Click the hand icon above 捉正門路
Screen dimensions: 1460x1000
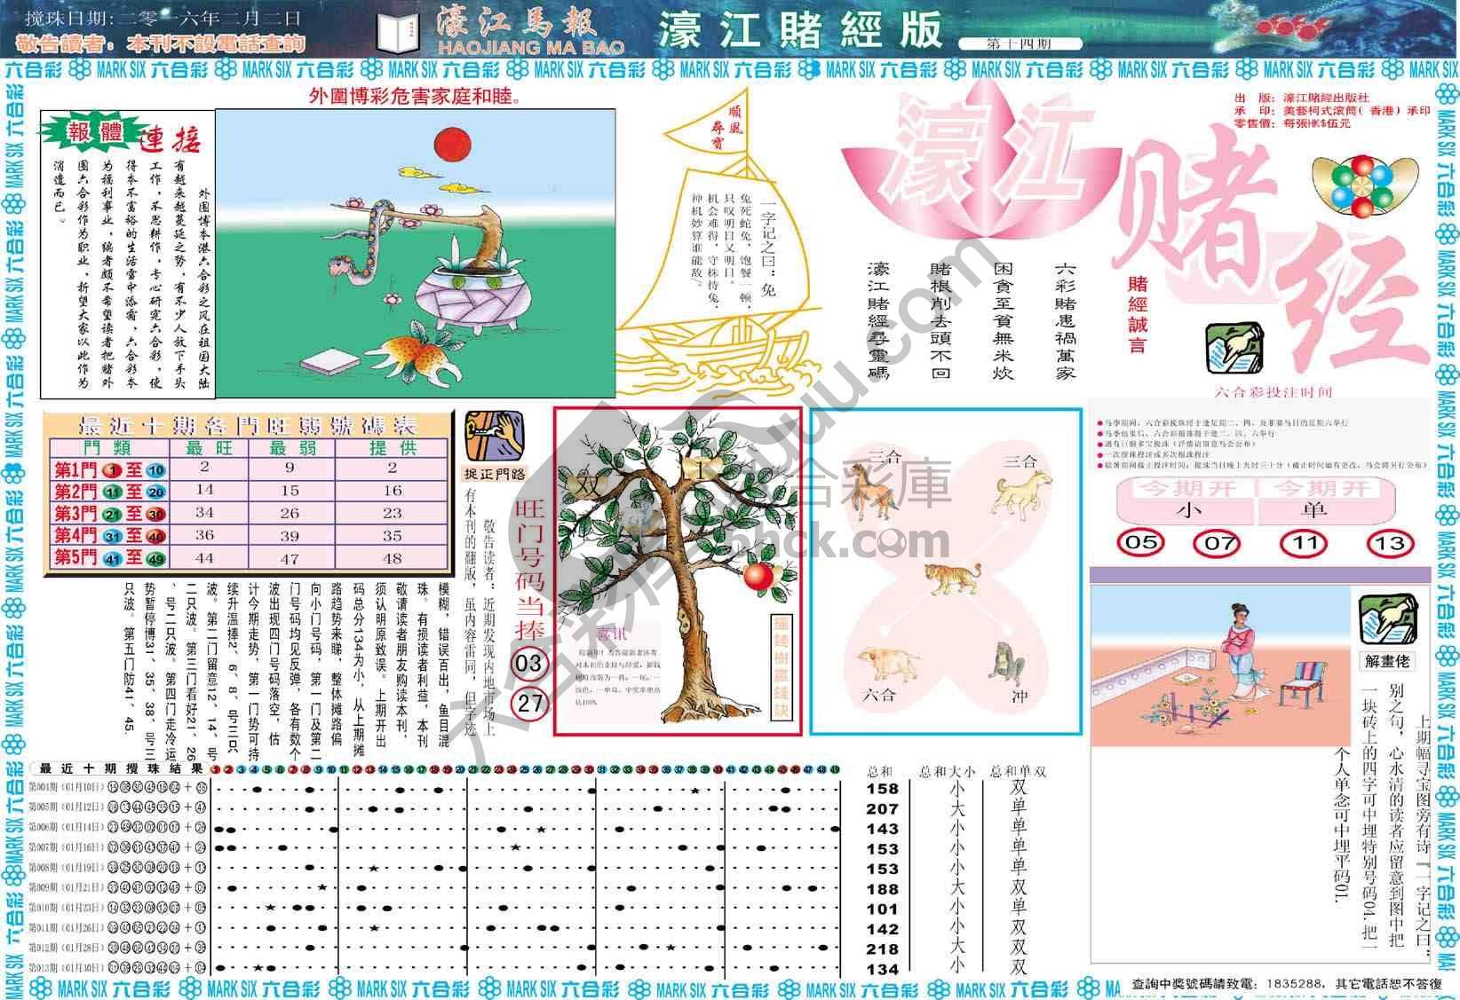coord(494,435)
